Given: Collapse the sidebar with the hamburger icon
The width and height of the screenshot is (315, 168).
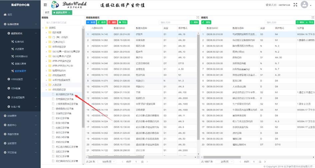Looking at the screenshot, I should [x=45, y=5].
